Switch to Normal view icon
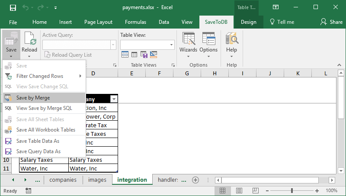Image resolution: width=346 pixels, height=196 pixels. click(x=222, y=190)
